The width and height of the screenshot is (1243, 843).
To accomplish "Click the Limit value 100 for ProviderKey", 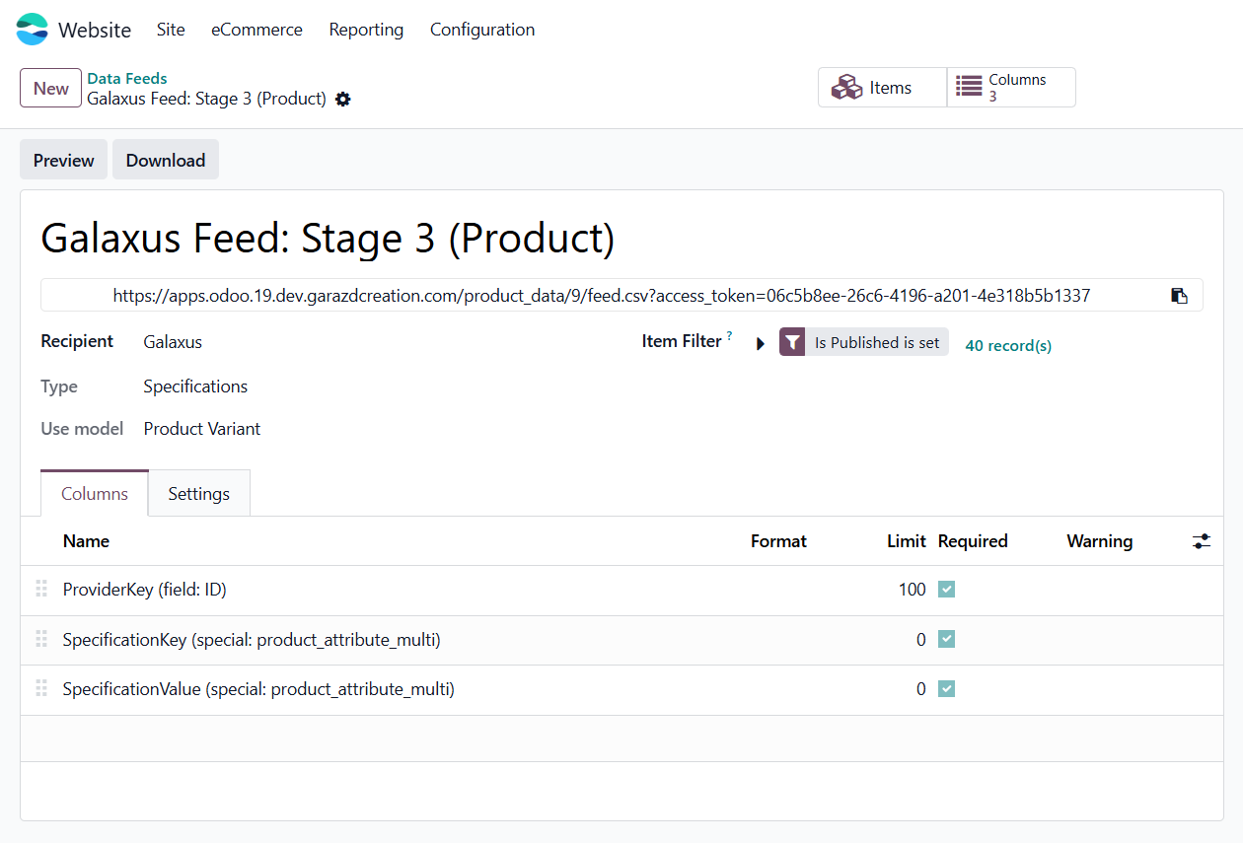I will [x=912, y=590].
